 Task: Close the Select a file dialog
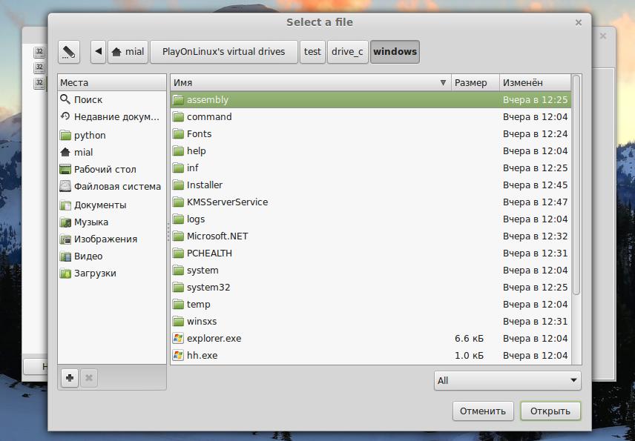coord(579,23)
